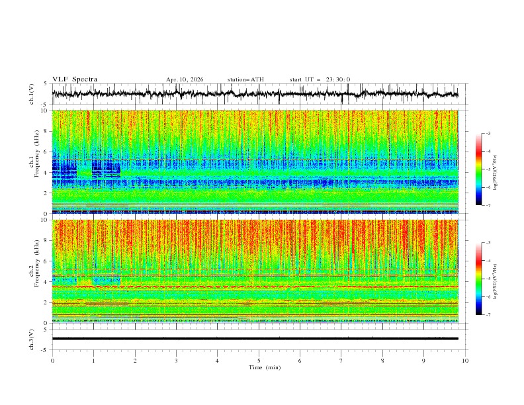Click the "-4" tick on ch.2 colorbar

(x=488, y=261)
